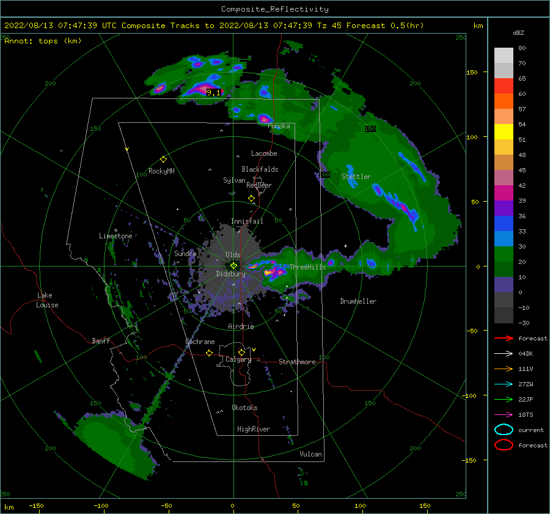Click the Olds label
This screenshot has height=514, width=550.
point(233,255)
